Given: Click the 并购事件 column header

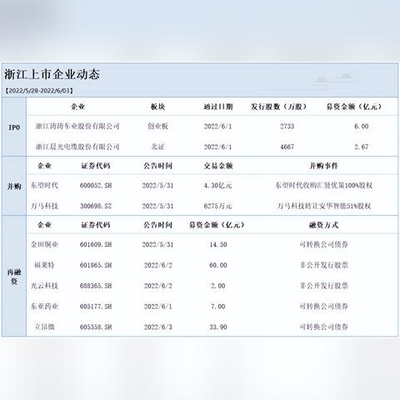Looking at the screenshot, I should [x=323, y=166].
